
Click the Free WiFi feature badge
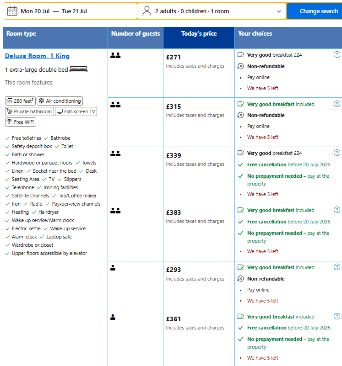pyautogui.click(x=21, y=122)
